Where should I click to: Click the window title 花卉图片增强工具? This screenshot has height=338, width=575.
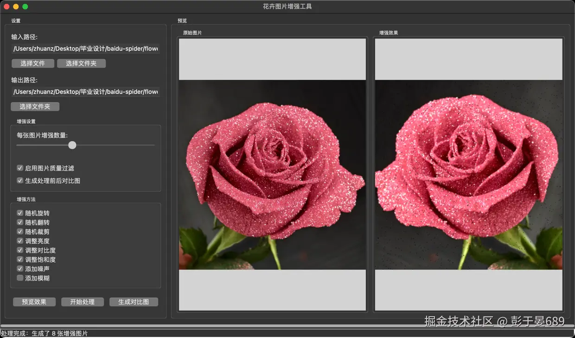click(287, 6)
